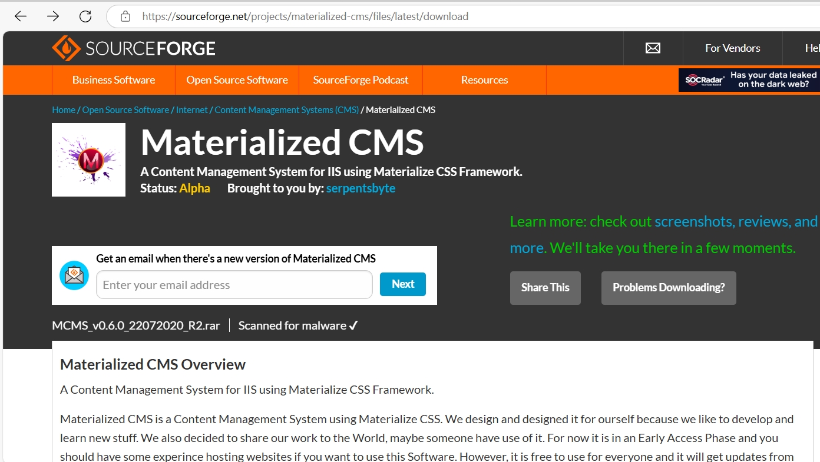
Task: Follow the Content Management Systems (CMS) breadcrumb
Action: (x=286, y=110)
